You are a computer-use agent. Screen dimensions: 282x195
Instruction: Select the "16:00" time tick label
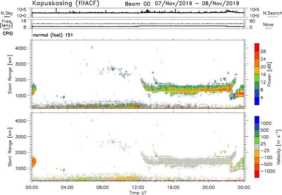click(x=173, y=188)
